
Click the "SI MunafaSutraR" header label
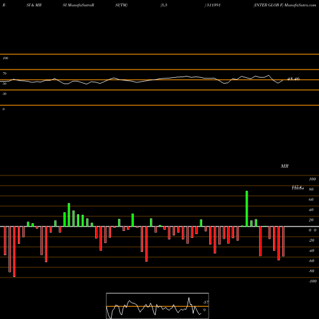click(78, 5)
